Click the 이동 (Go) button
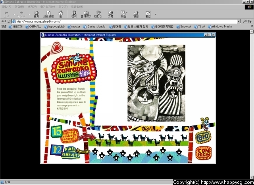Viewport: 254px width, 185px height. point(247,21)
